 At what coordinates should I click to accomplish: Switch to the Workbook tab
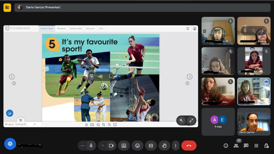61,28
